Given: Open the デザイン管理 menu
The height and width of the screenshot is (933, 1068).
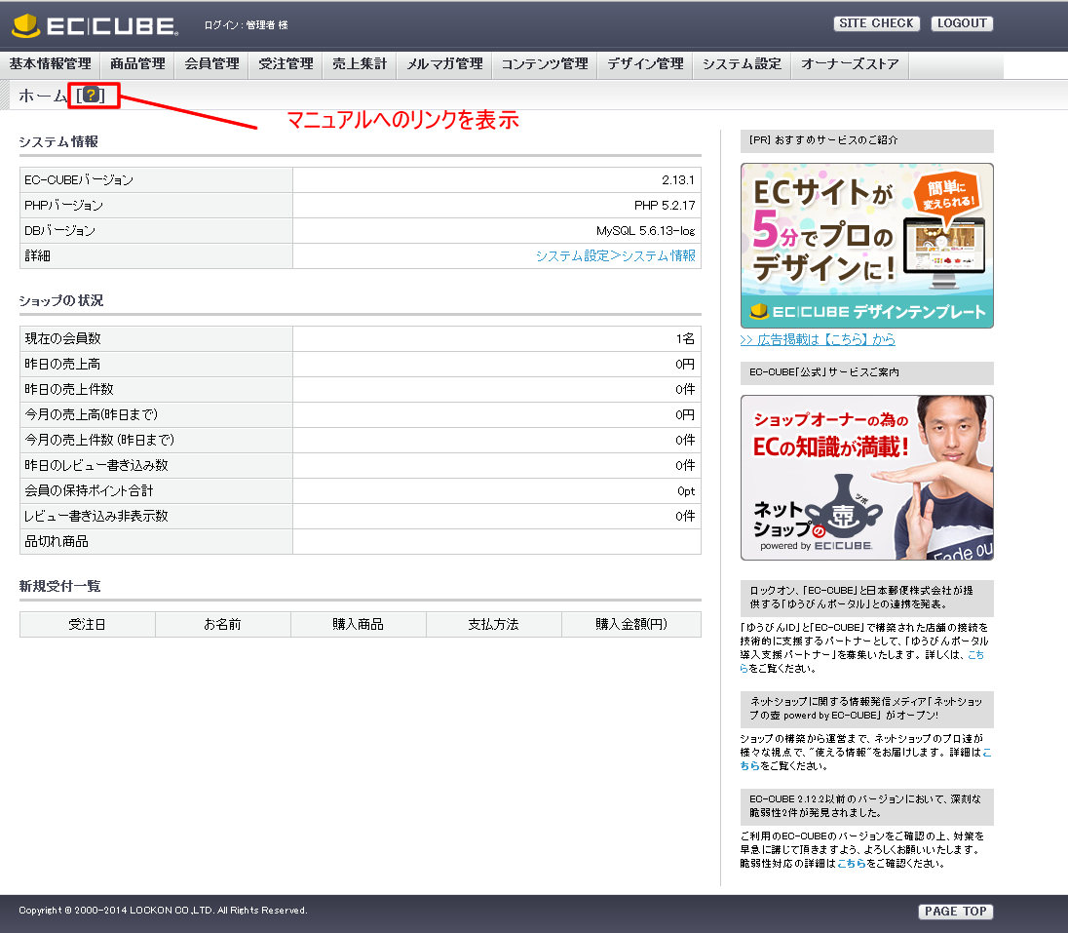Looking at the screenshot, I should click(645, 64).
